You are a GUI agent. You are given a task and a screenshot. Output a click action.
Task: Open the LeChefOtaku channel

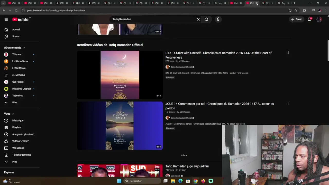tap(20, 68)
